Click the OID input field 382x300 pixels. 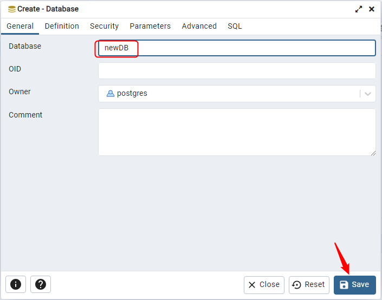[x=237, y=70]
